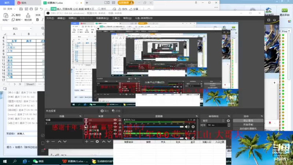Screen dimensions: 293x165
Task: Toggle Bold formatting in WPS
Action: tap(37, 20)
